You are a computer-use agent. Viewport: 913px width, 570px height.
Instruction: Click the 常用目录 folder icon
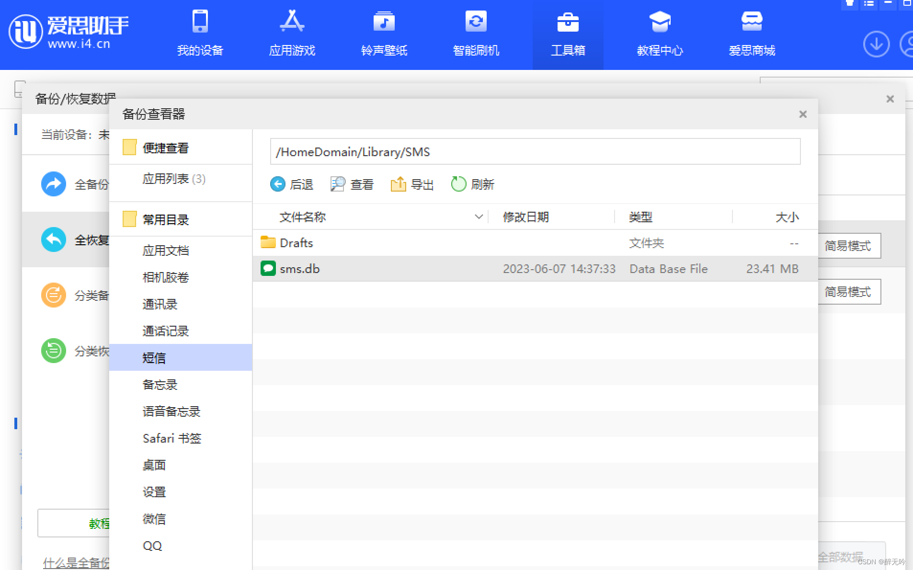[129, 219]
